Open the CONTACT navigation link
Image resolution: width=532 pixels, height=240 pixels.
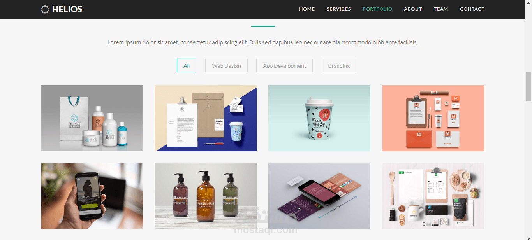point(472,9)
